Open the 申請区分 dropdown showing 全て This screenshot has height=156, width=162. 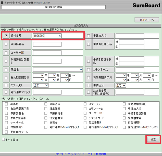click(x=121, y=86)
